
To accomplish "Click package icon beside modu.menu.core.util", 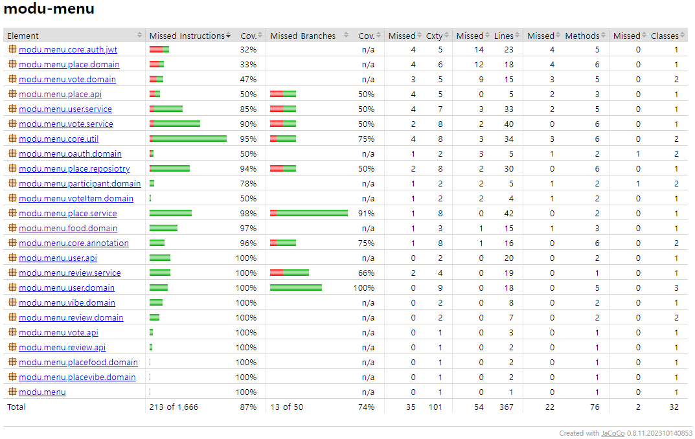I will [12, 139].
